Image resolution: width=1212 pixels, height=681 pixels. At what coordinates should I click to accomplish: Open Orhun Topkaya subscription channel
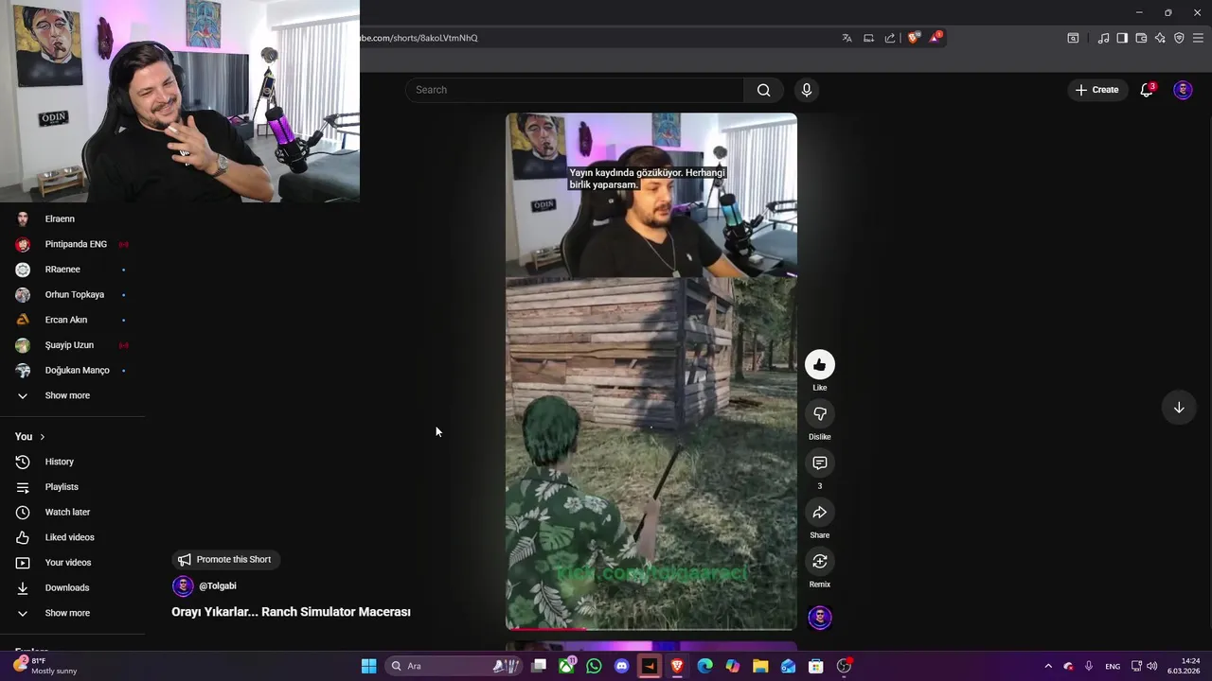[75, 294]
